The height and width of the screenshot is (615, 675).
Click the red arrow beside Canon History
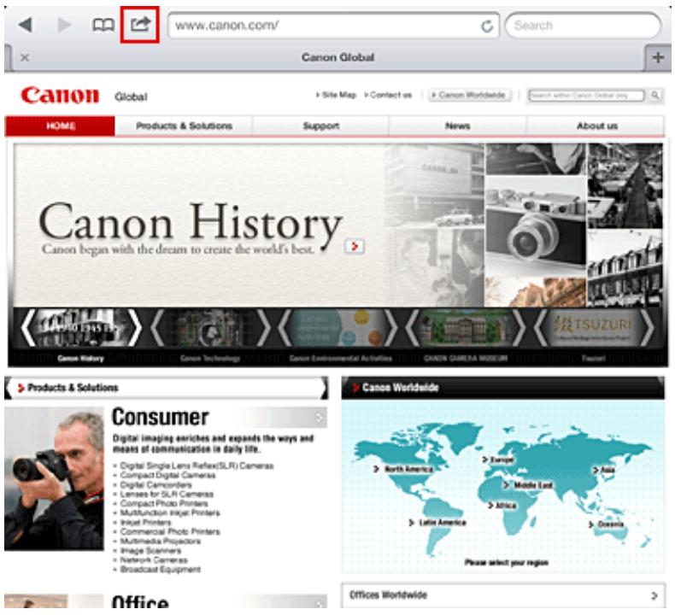click(x=355, y=246)
